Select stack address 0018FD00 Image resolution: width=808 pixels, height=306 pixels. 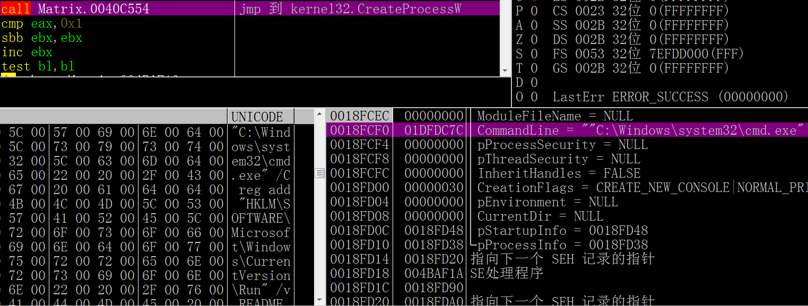click(x=360, y=187)
